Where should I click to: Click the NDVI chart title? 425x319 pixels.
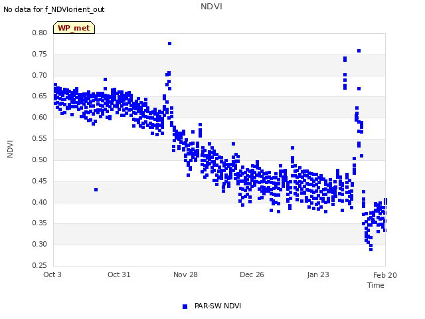(x=211, y=6)
